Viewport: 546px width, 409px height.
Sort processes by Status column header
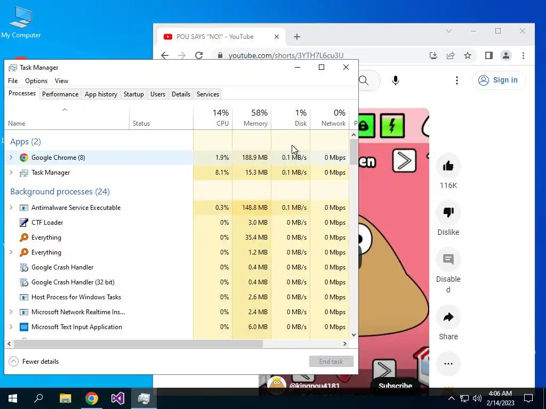(x=161, y=118)
